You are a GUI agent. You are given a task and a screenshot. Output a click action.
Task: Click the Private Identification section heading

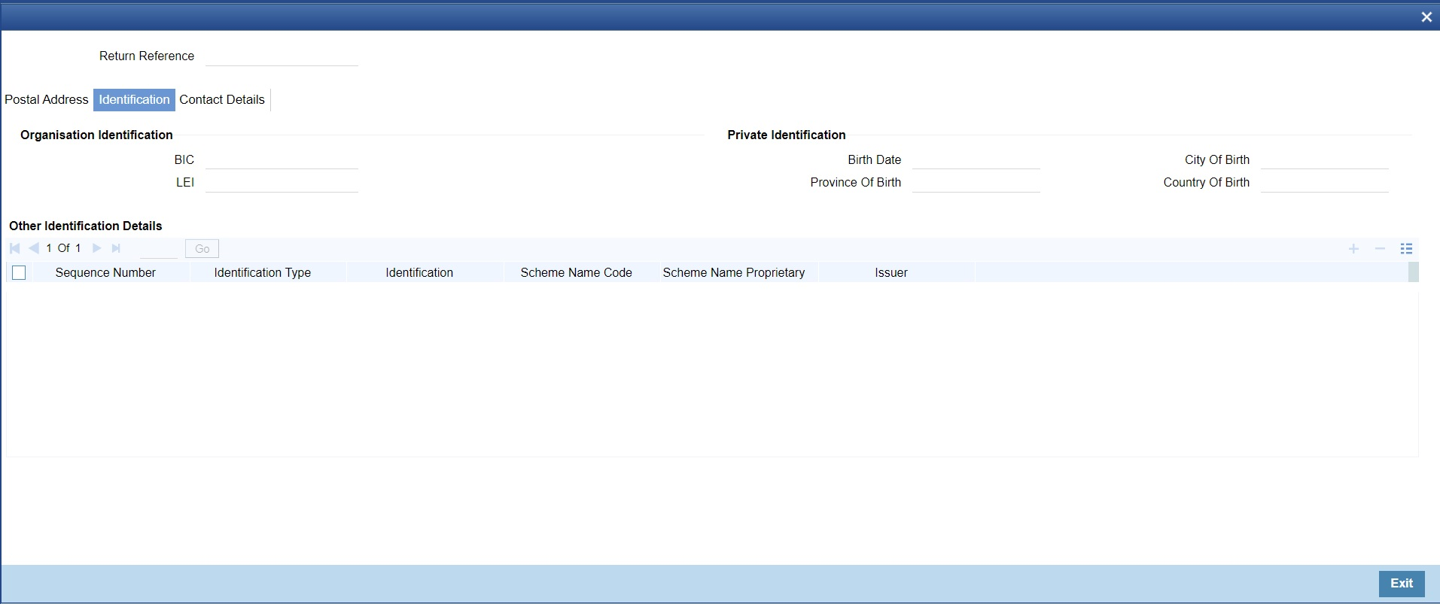[x=787, y=135]
